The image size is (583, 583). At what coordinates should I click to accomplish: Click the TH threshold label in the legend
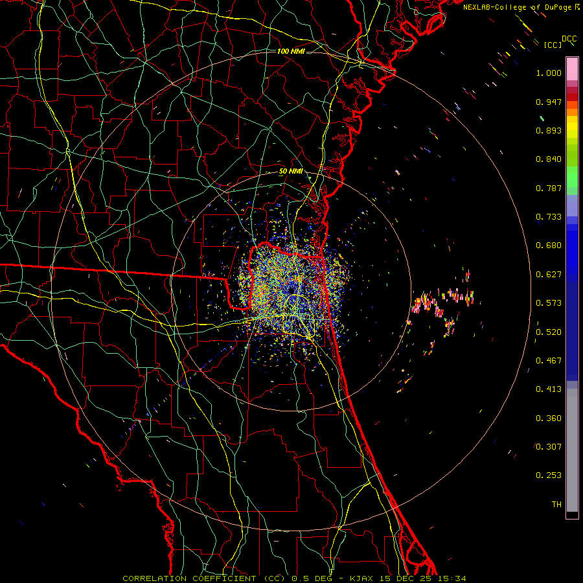pos(556,505)
